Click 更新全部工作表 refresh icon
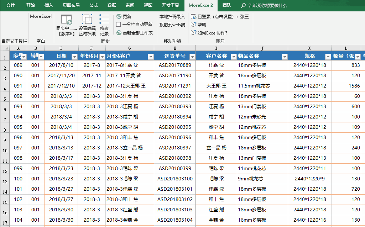The image size is (365, 227). 119,33
